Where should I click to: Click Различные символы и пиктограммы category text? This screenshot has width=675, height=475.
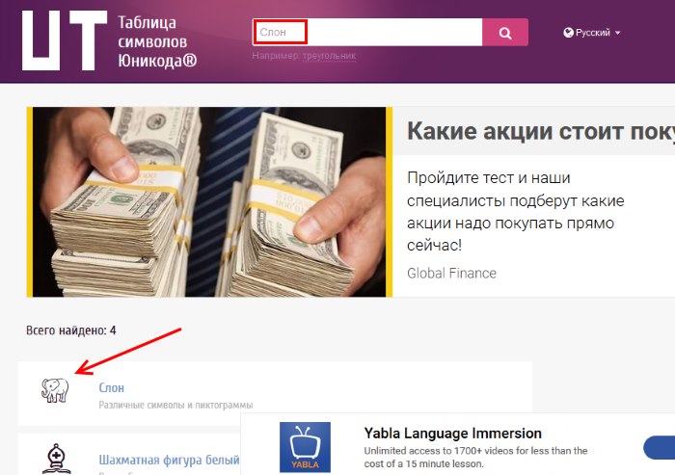pyautogui.click(x=175, y=405)
